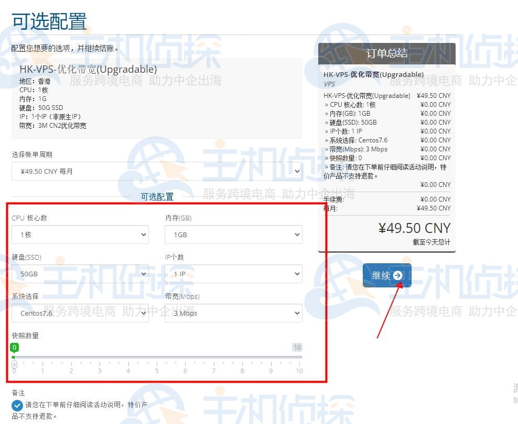Click the chevron on the billing cycle selector
Image resolution: width=518 pixels, height=424 pixels.
coord(297,171)
